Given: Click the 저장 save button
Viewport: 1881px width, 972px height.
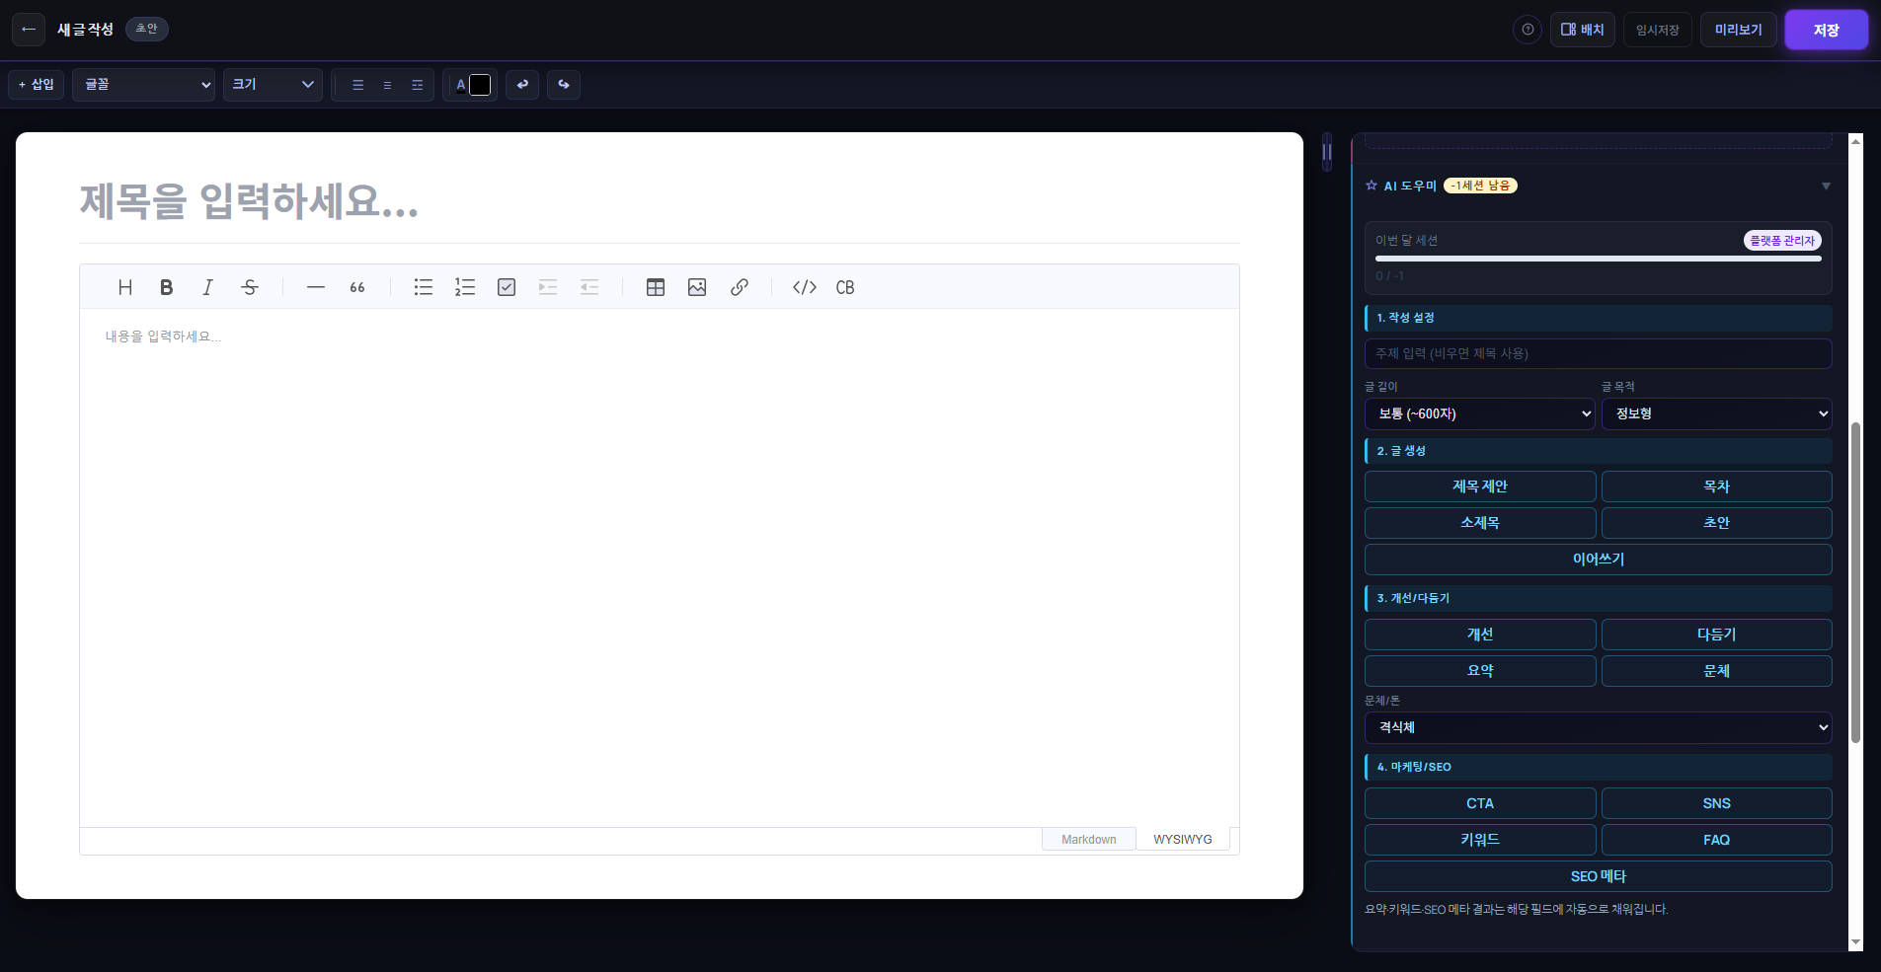Looking at the screenshot, I should click(1826, 30).
